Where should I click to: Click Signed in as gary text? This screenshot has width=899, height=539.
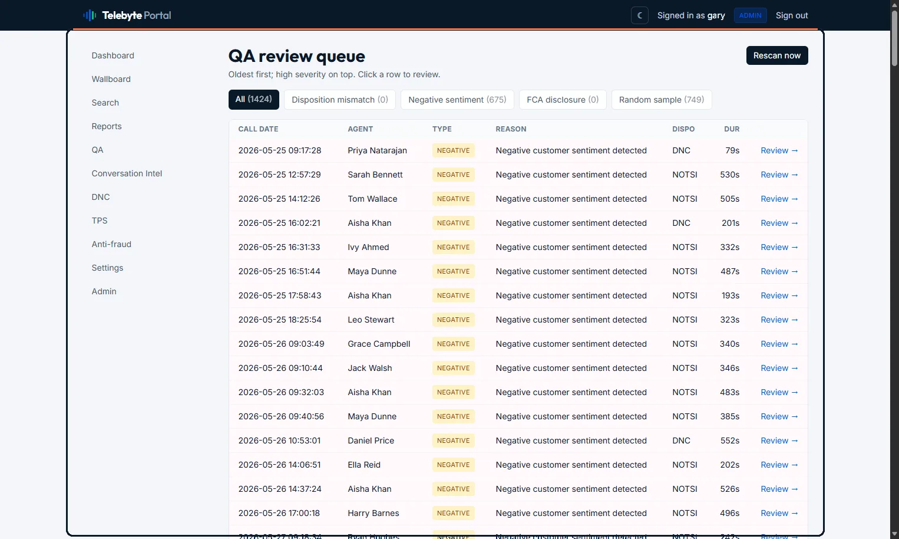[x=691, y=15]
